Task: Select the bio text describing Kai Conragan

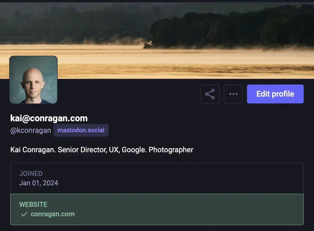Action: pos(102,150)
